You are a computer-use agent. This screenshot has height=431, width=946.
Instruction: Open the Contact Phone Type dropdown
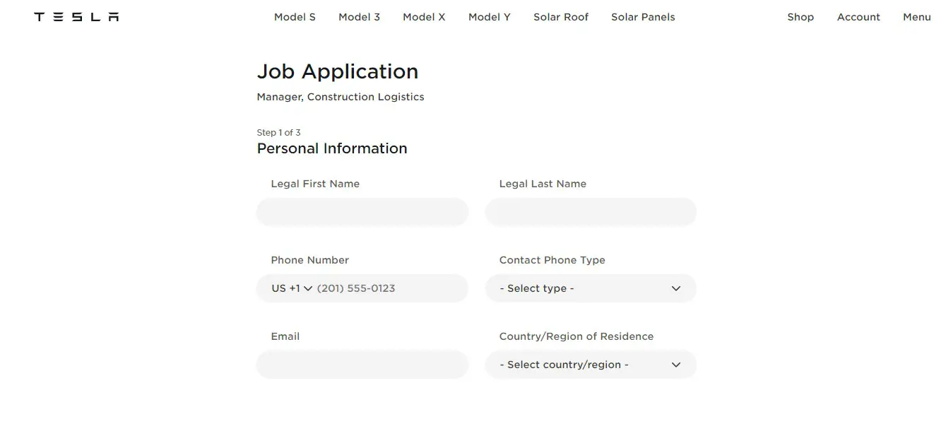[x=591, y=288]
